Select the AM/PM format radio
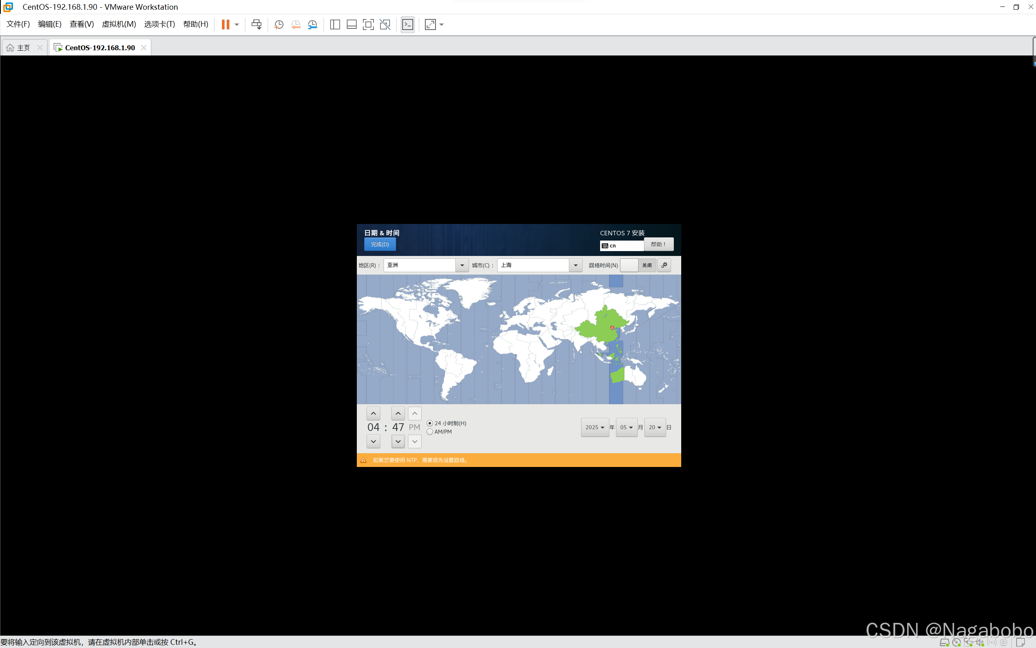 tap(430, 432)
